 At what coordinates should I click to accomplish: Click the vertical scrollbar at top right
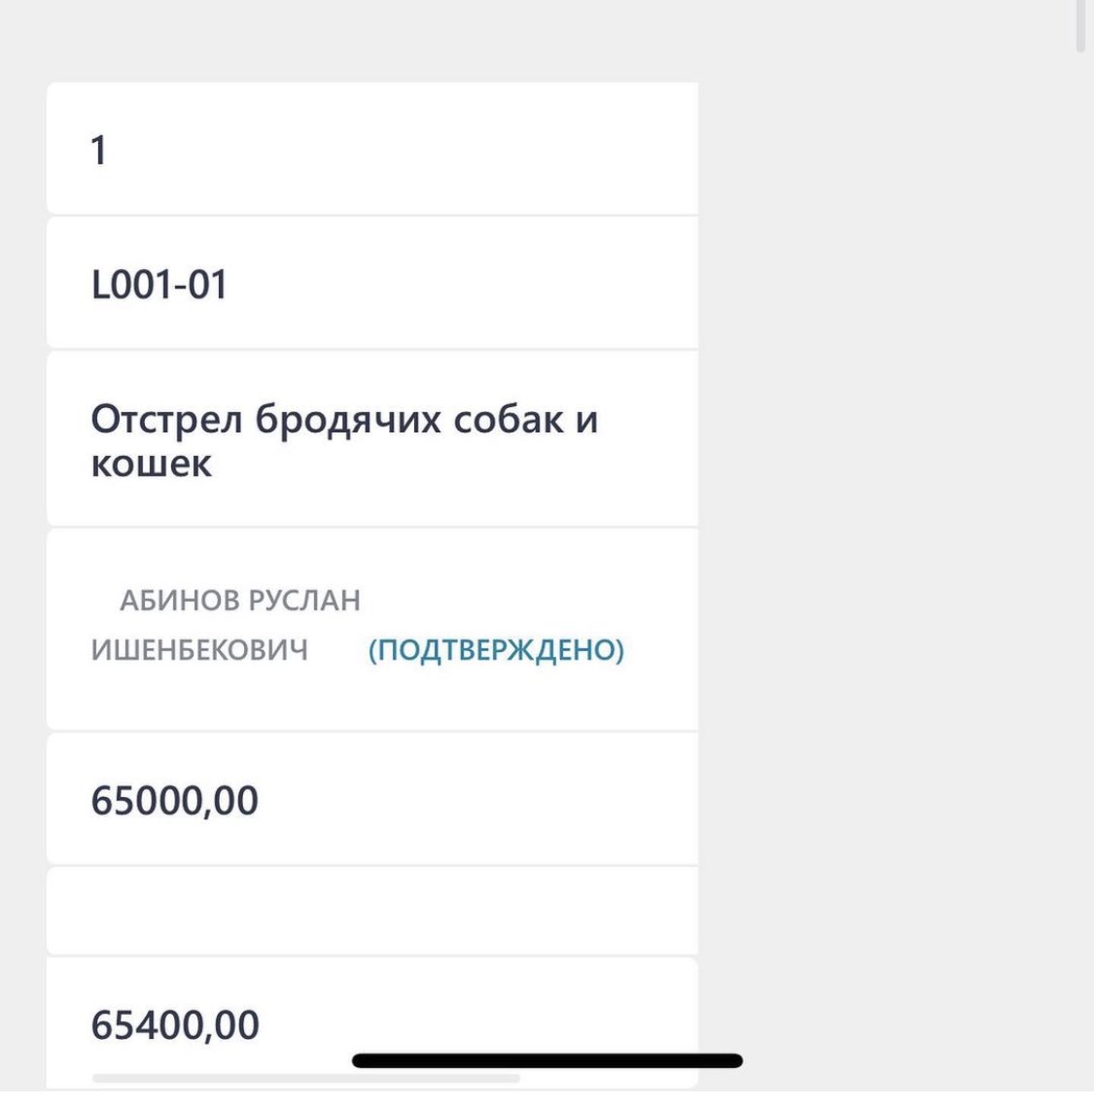[x=1080, y=27]
